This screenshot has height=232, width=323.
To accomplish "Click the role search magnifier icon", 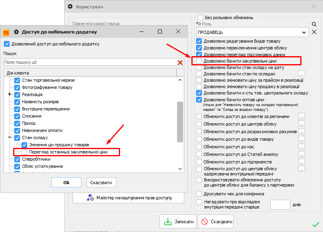I will [x=314, y=24].
